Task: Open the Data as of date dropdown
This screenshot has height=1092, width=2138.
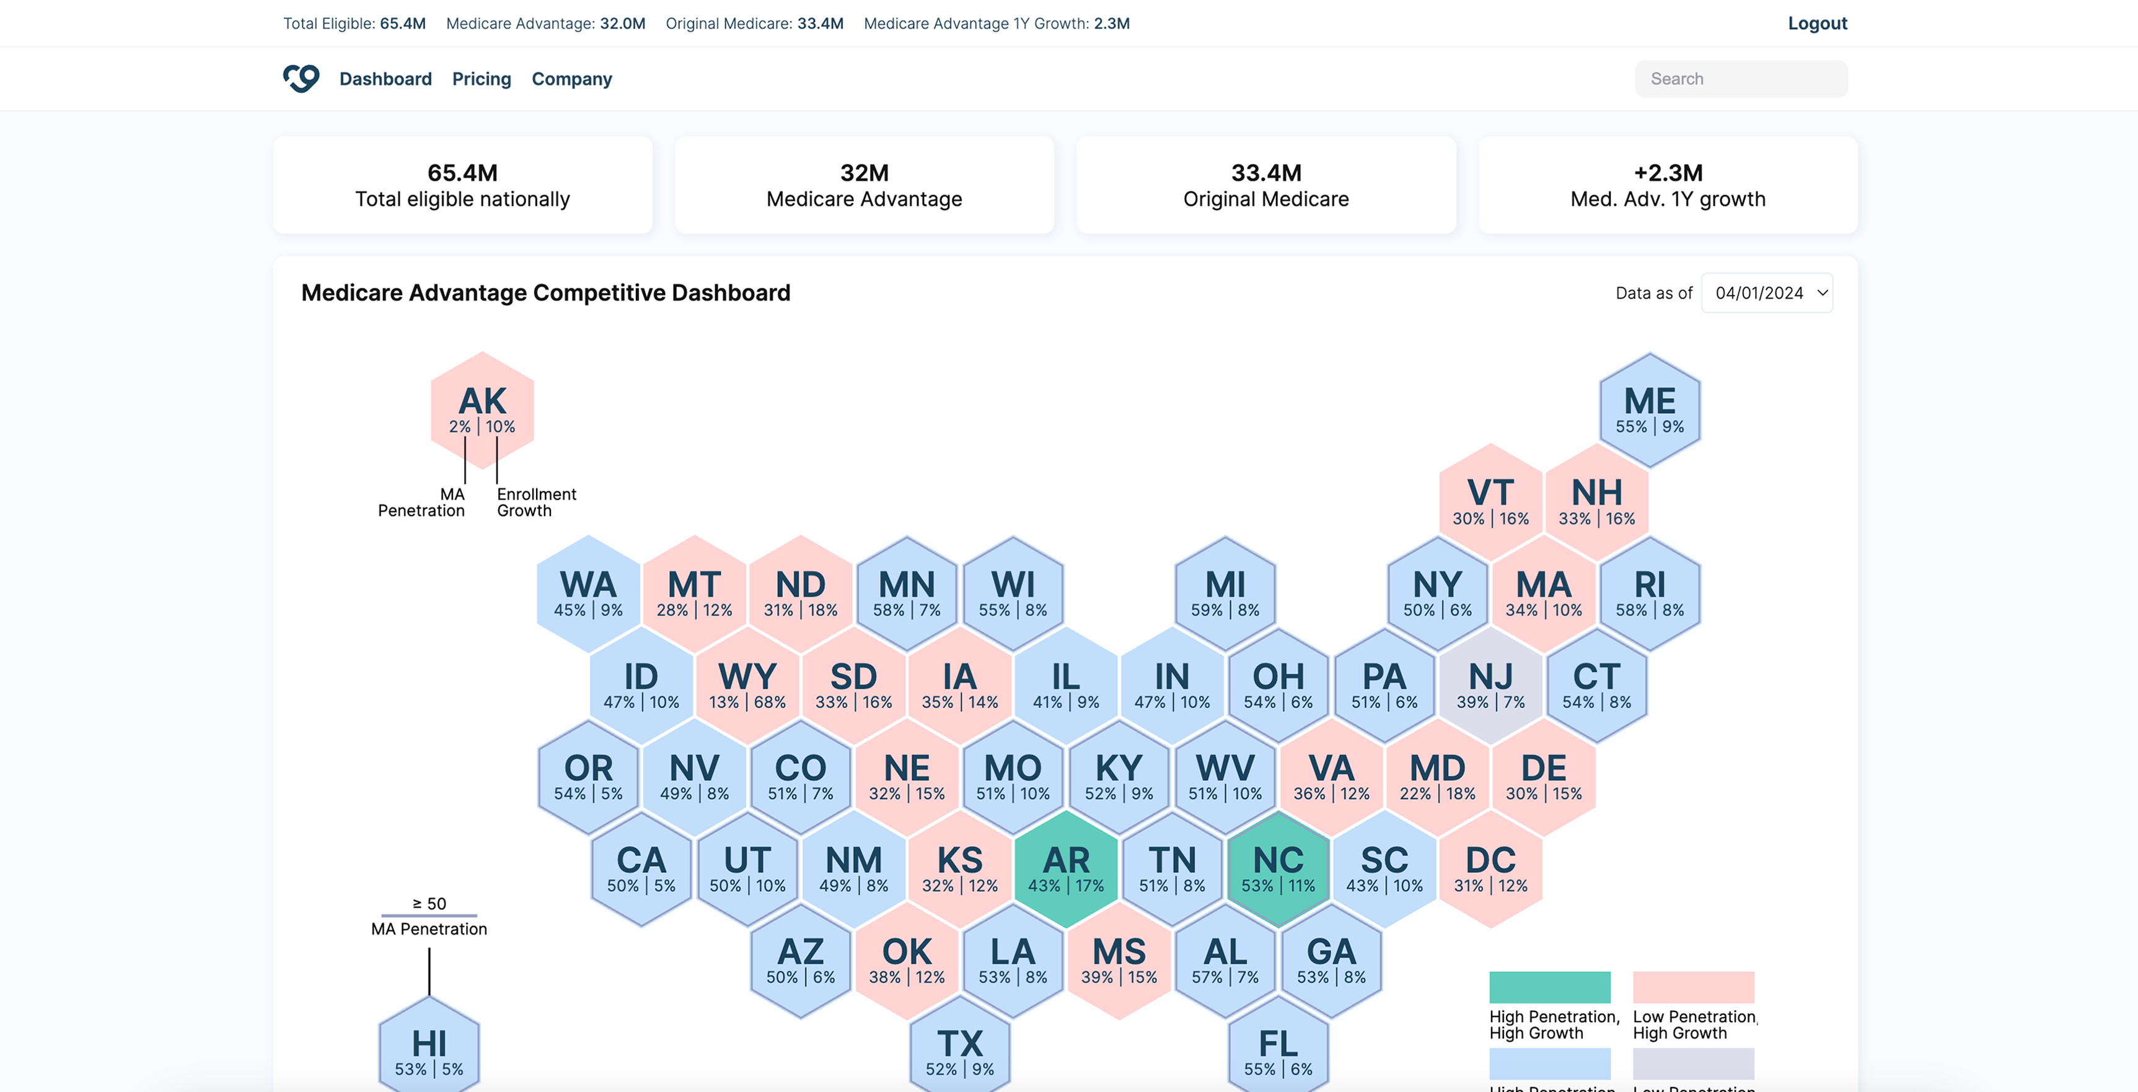Action: click(1767, 293)
